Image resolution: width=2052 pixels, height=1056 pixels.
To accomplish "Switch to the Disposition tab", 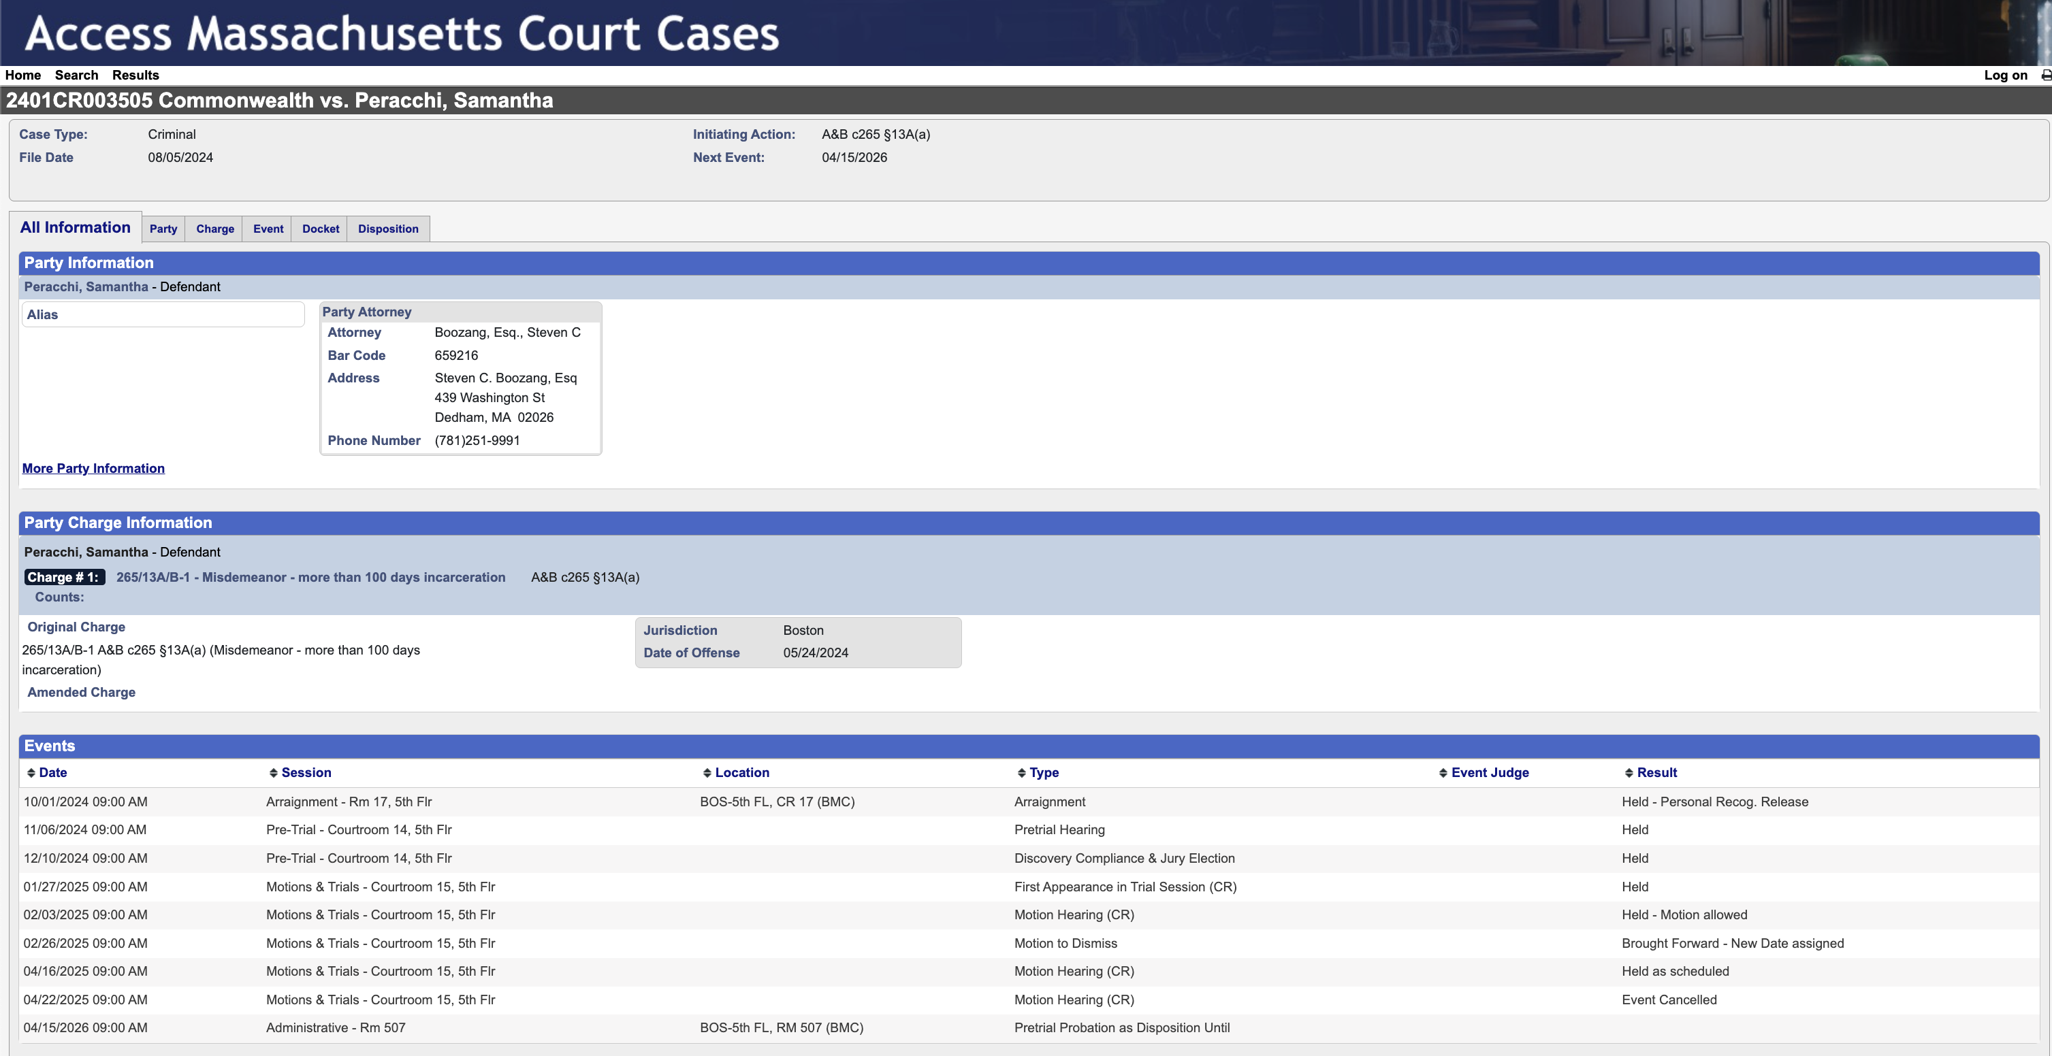I will coord(388,229).
